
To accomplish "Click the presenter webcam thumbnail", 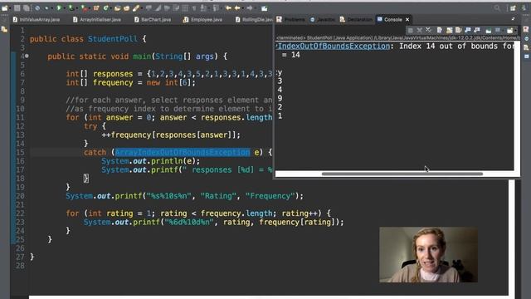I will click(428, 255).
